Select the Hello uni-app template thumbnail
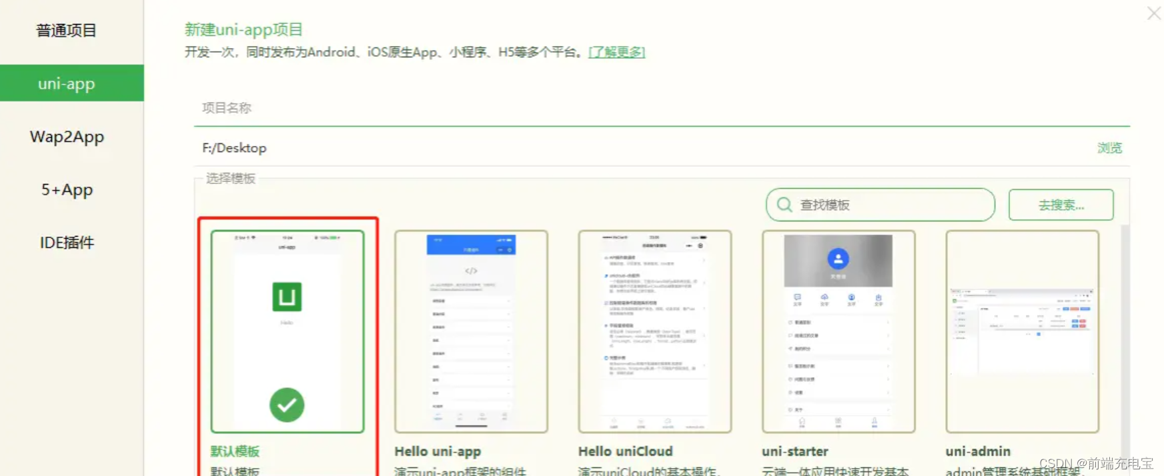Viewport: 1164px width, 476px height. [x=471, y=331]
